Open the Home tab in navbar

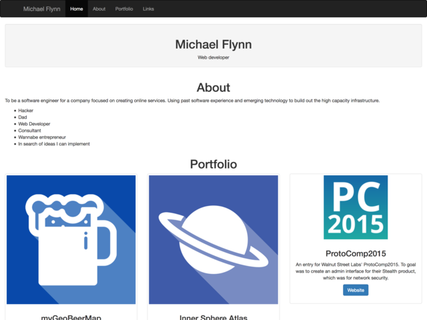click(x=77, y=9)
